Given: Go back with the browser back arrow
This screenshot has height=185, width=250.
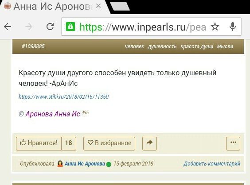Looking at the screenshot, I should tap(8, 27).
